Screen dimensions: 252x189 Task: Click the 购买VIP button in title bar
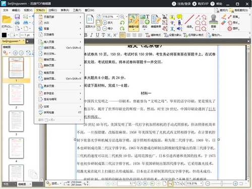pyautogui.click(x=201, y=4)
